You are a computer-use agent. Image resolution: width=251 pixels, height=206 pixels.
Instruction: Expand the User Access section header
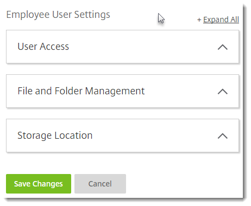pyautogui.click(x=122, y=47)
